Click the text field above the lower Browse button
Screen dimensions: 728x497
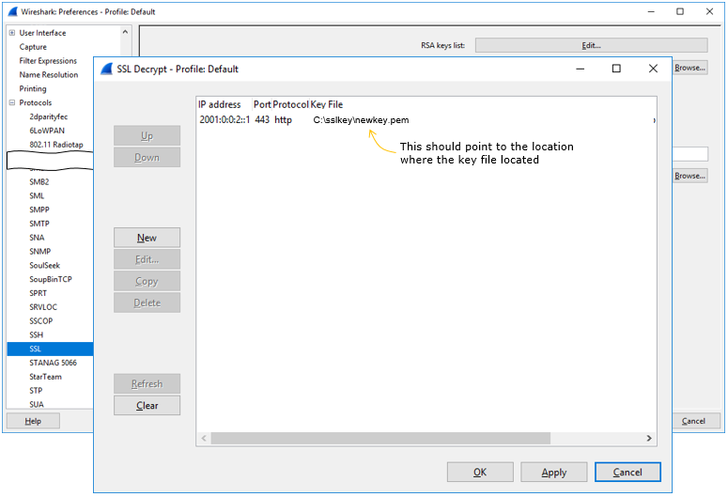coord(689,154)
